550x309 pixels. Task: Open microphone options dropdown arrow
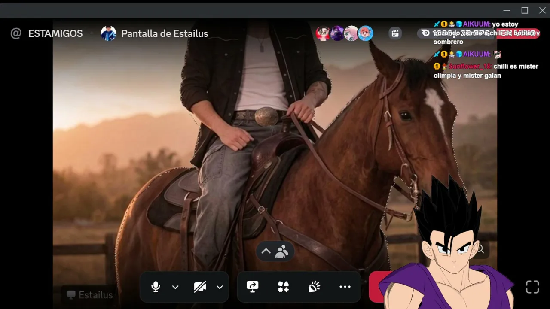[175, 287]
